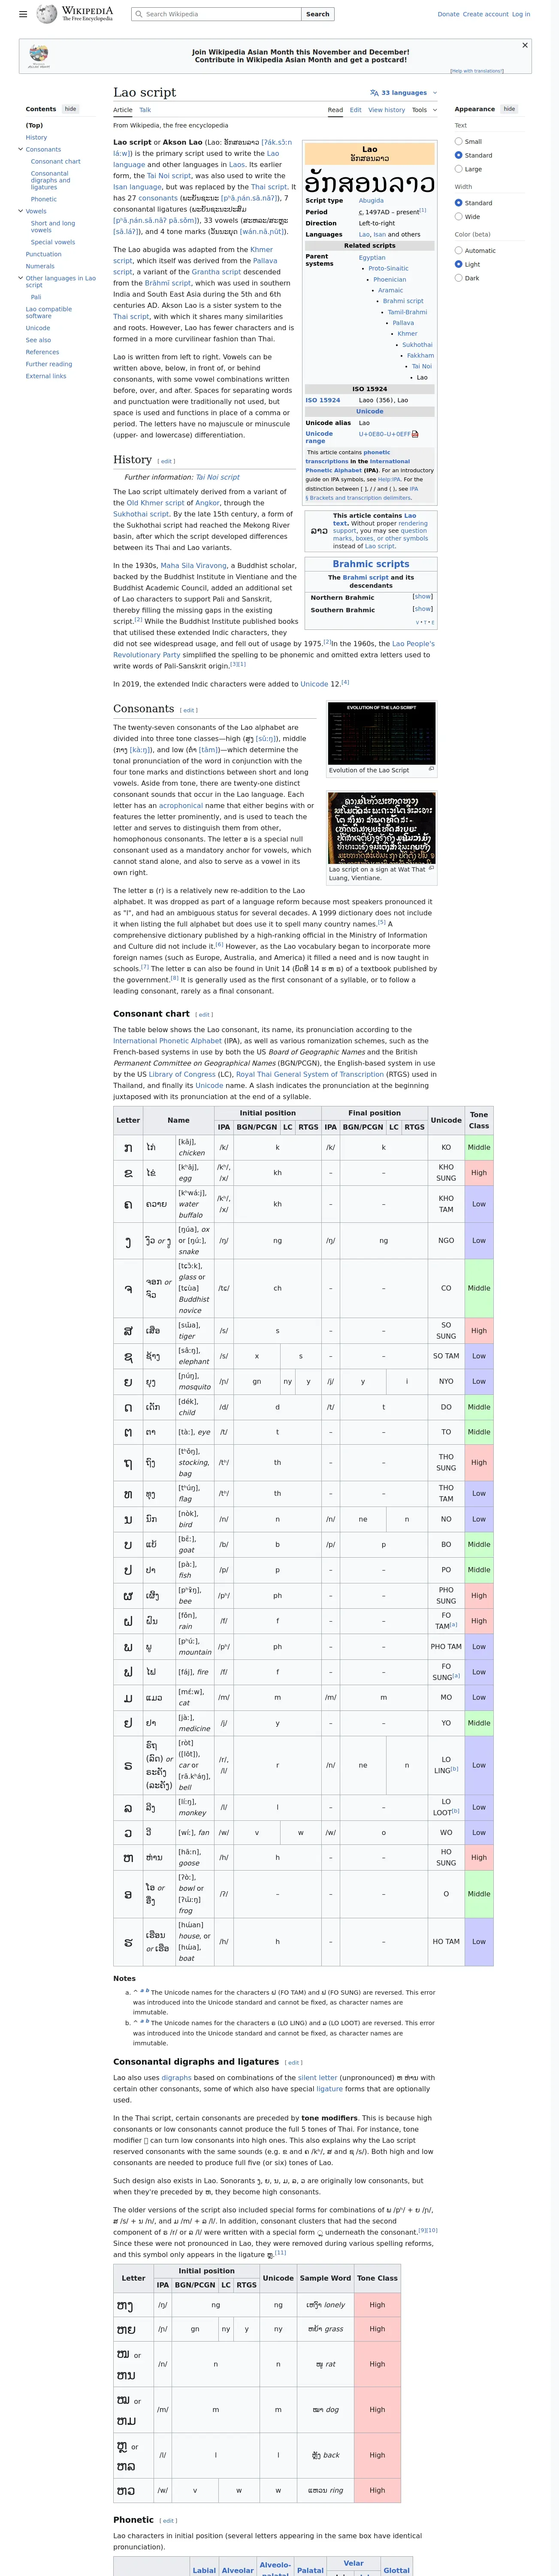Open the hamburger main menu icon
The width and height of the screenshot is (559, 2576).
click(23, 14)
